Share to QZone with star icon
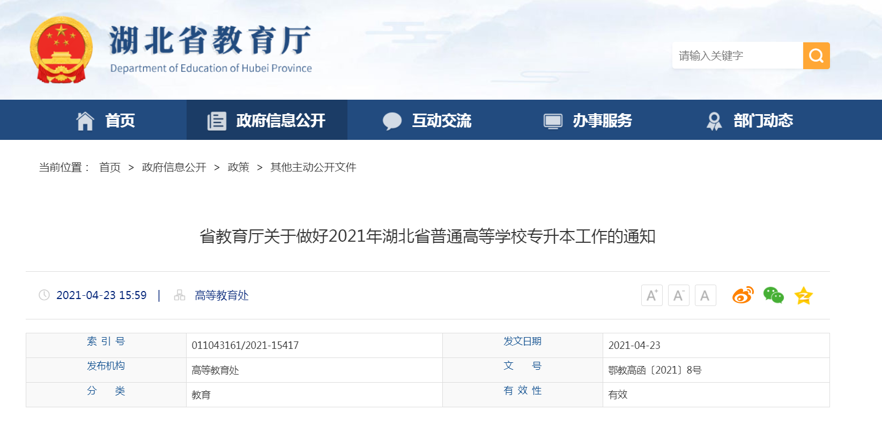The image size is (882, 425). (804, 295)
